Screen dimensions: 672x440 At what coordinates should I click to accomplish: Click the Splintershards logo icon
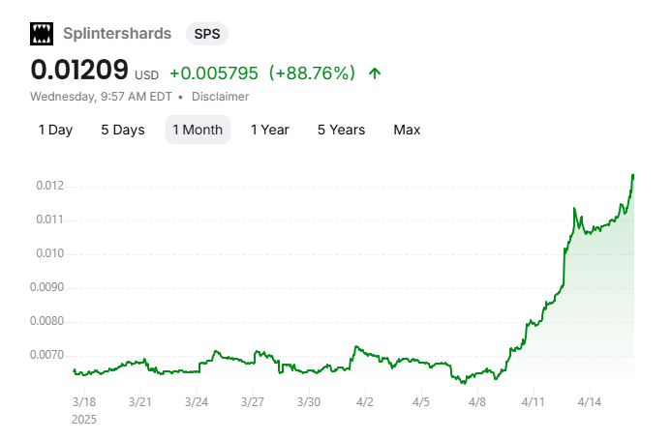pos(42,34)
